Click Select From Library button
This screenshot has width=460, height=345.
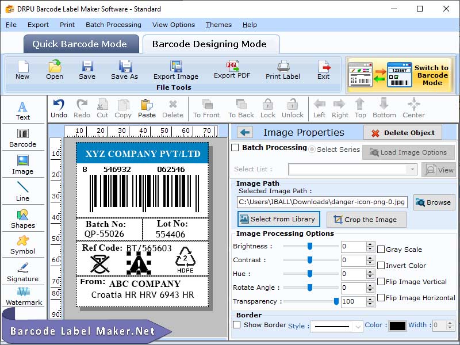click(279, 219)
